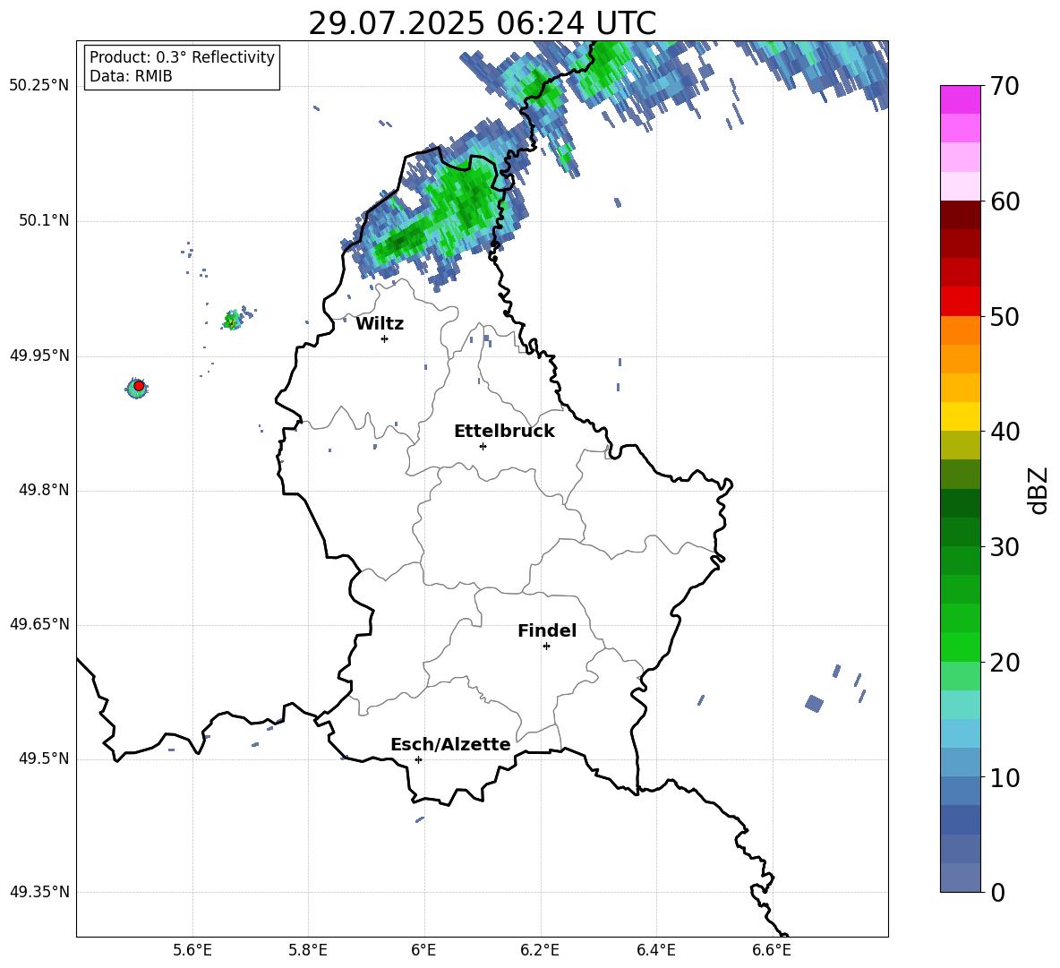Select the Wiltz label
1060x968 pixels.
(380, 324)
